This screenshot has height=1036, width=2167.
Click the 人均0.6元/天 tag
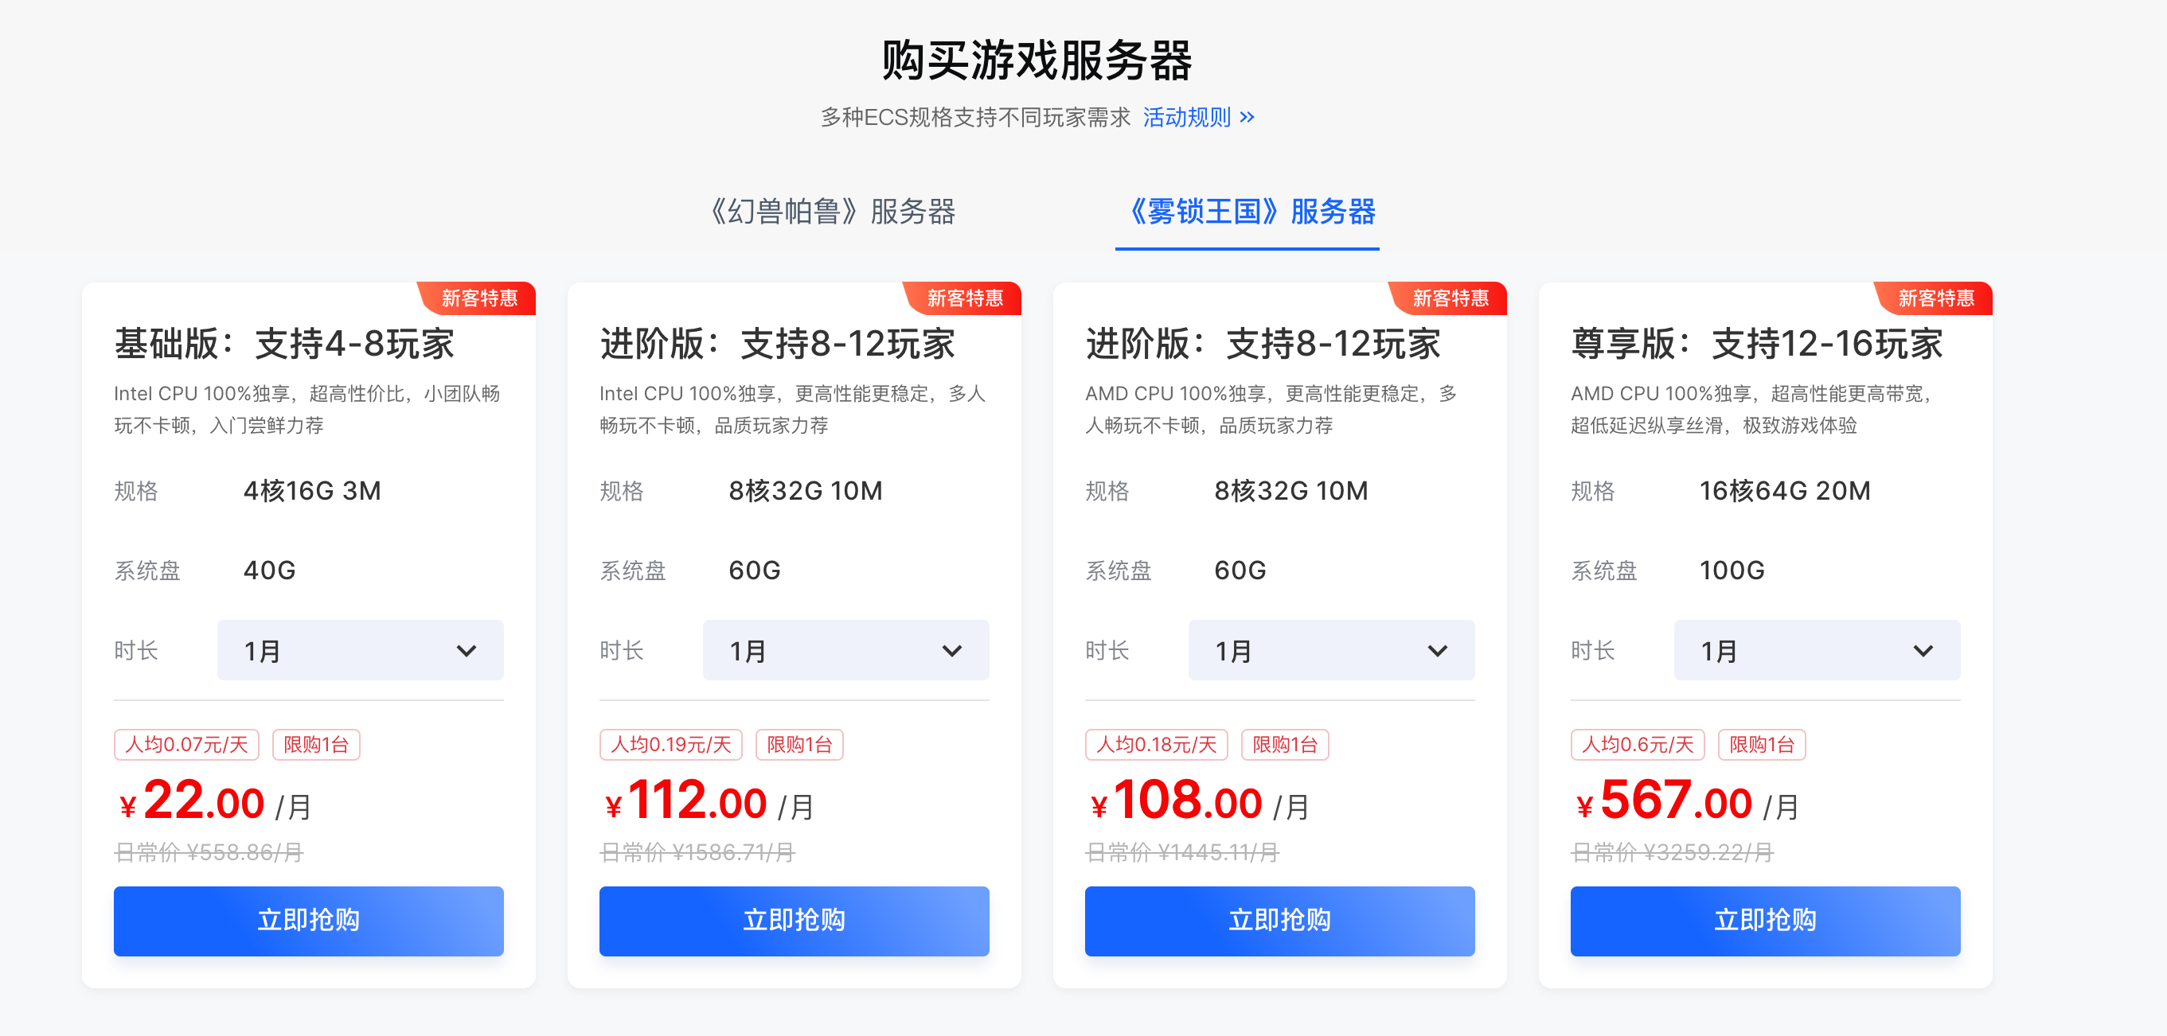tap(1637, 744)
